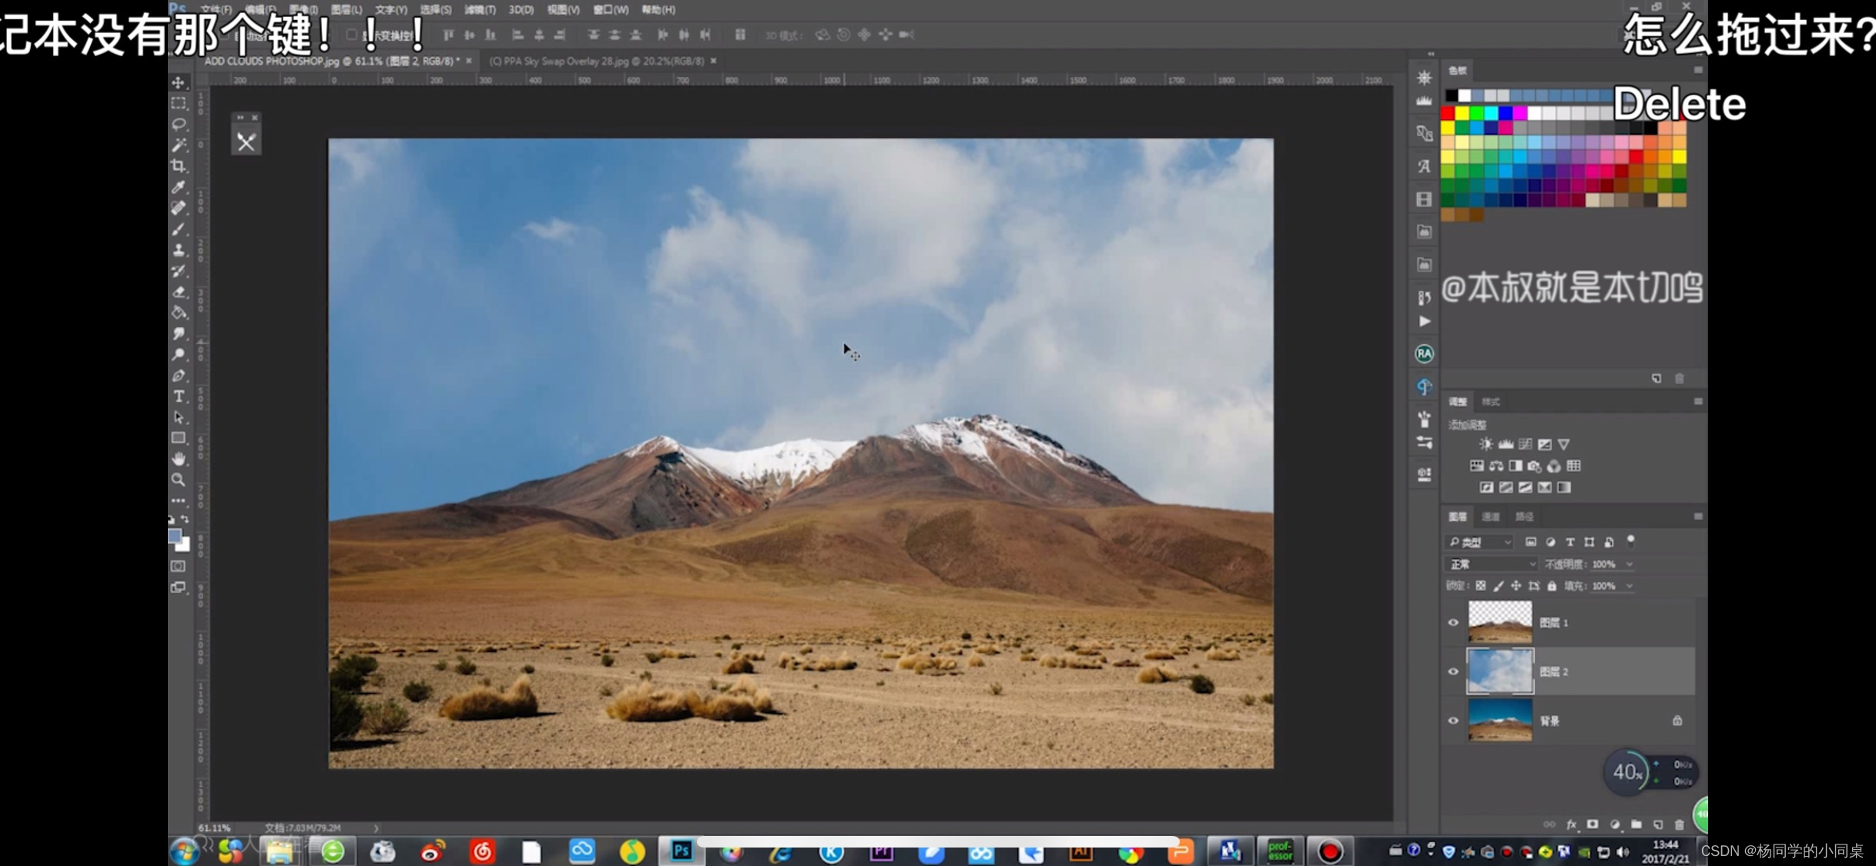Toggle lock position (cross arrows icon)
1876x866 pixels.
pyautogui.click(x=1516, y=586)
